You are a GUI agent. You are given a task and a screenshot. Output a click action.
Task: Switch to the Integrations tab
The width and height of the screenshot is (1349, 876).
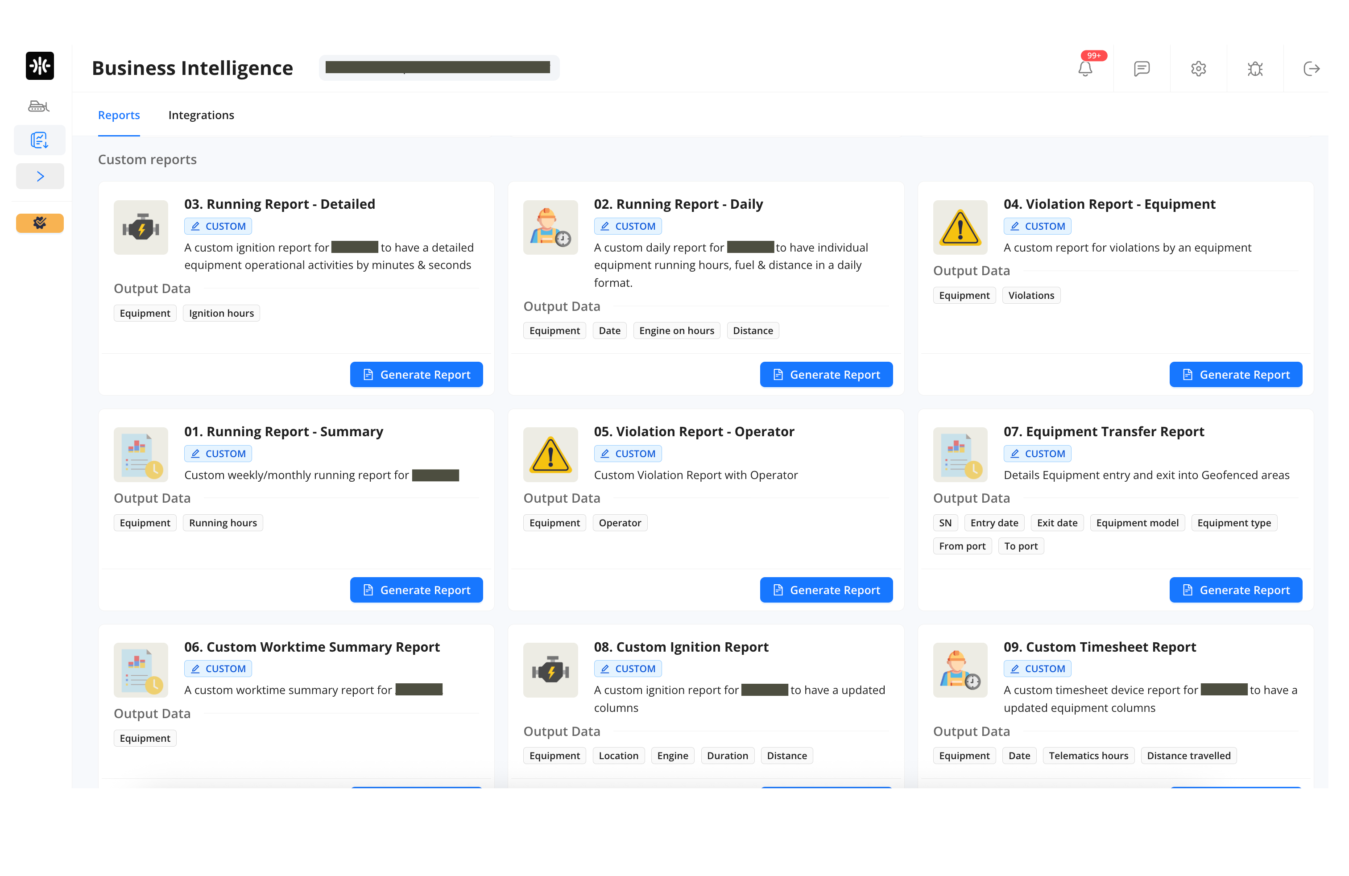click(201, 115)
